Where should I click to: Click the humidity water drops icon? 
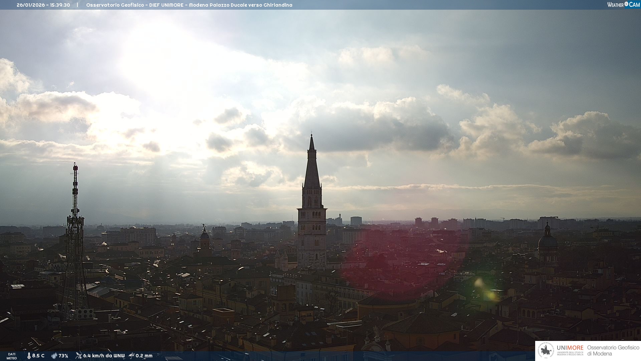pyautogui.click(x=54, y=356)
